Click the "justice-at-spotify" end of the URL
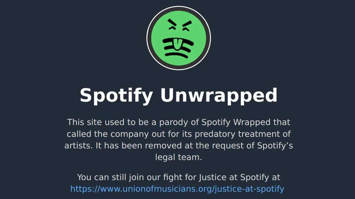Image resolution: width=355 pixels, height=199 pixels. (249, 189)
